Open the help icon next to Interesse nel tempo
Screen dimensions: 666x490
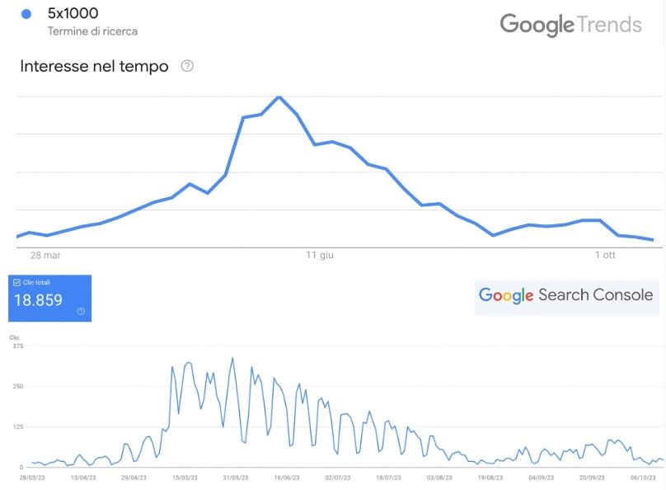pyautogui.click(x=187, y=66)
